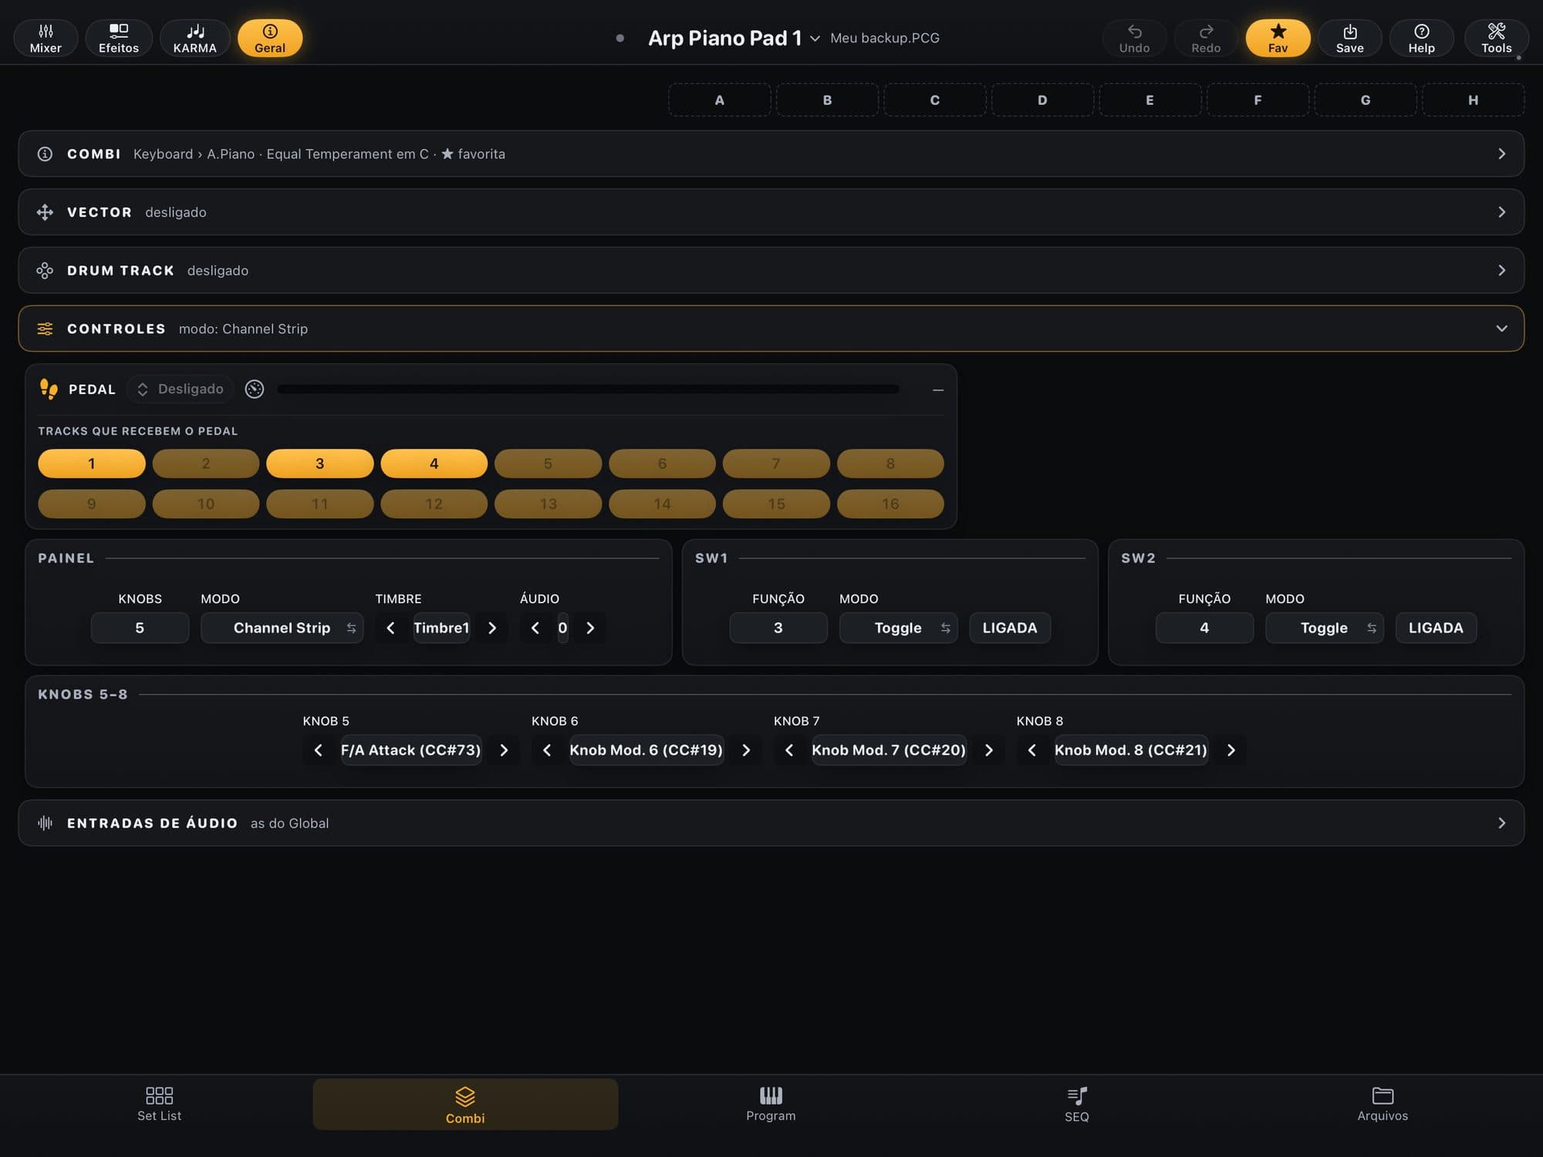Click the Knobs value field 5
This screenshot has height=1157, width=1543.
tap(140, 628)
